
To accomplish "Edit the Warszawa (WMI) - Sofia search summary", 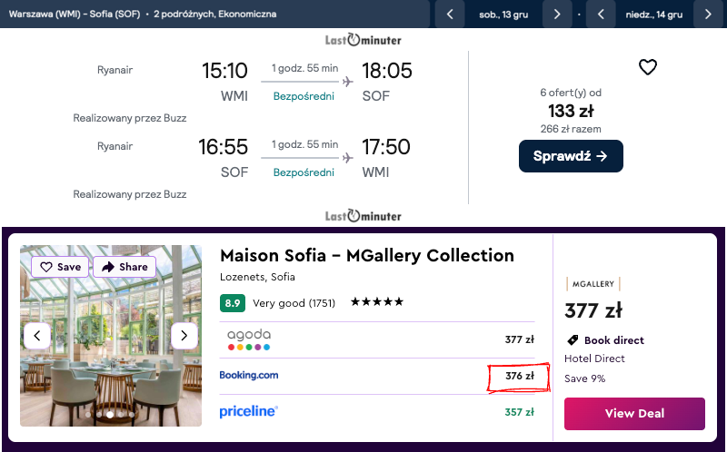I will click(x=143, y=15).
